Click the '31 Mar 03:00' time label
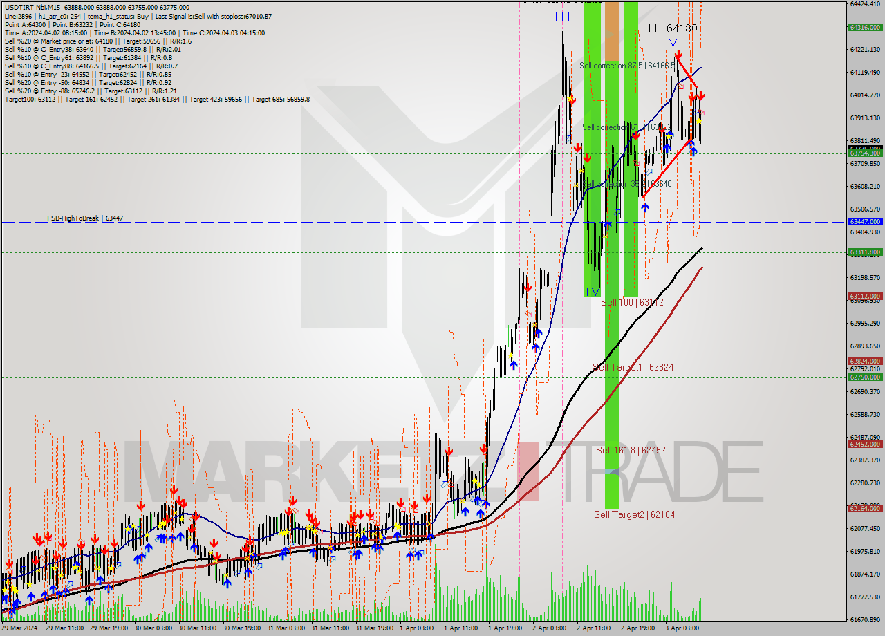 pyautogui.click(x=286, y=628)
